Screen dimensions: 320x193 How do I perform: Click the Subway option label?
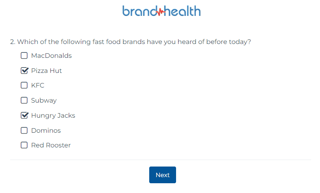coord(44,101)
